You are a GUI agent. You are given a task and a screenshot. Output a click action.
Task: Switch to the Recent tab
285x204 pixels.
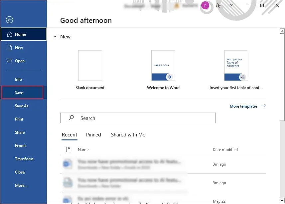[x=70, y=135]
